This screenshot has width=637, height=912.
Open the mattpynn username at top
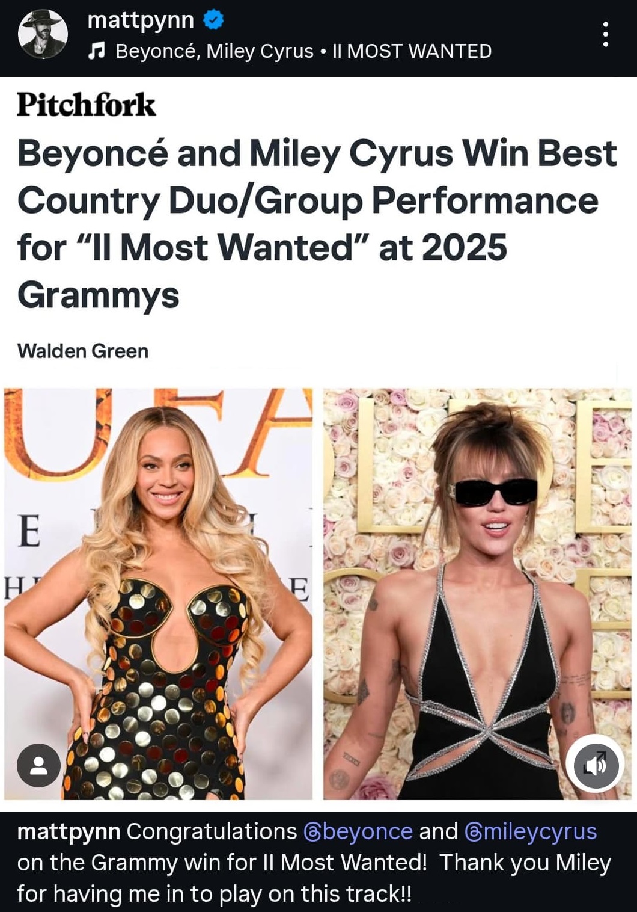[141, 20]
